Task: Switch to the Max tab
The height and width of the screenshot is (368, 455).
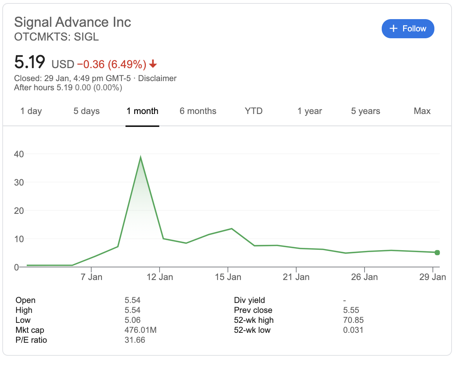Action: pyautogui.click(x=422, y=111)
